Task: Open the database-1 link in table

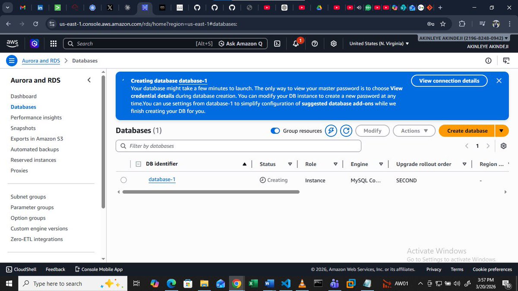Action: (x=162, y=179)
